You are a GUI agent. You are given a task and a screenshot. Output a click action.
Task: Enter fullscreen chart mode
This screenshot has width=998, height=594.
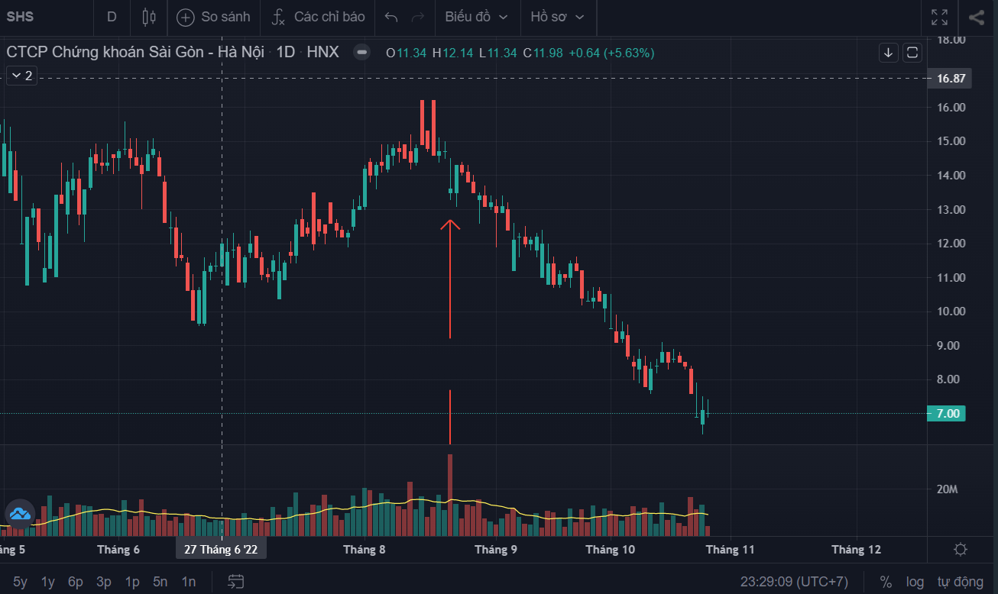[939, 17]
